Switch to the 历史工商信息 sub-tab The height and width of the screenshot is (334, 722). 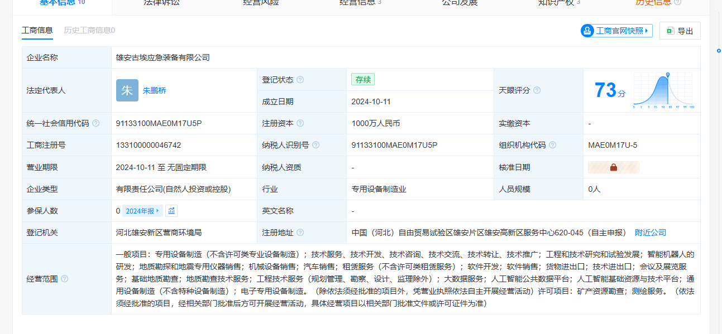[x=89, y=30]
